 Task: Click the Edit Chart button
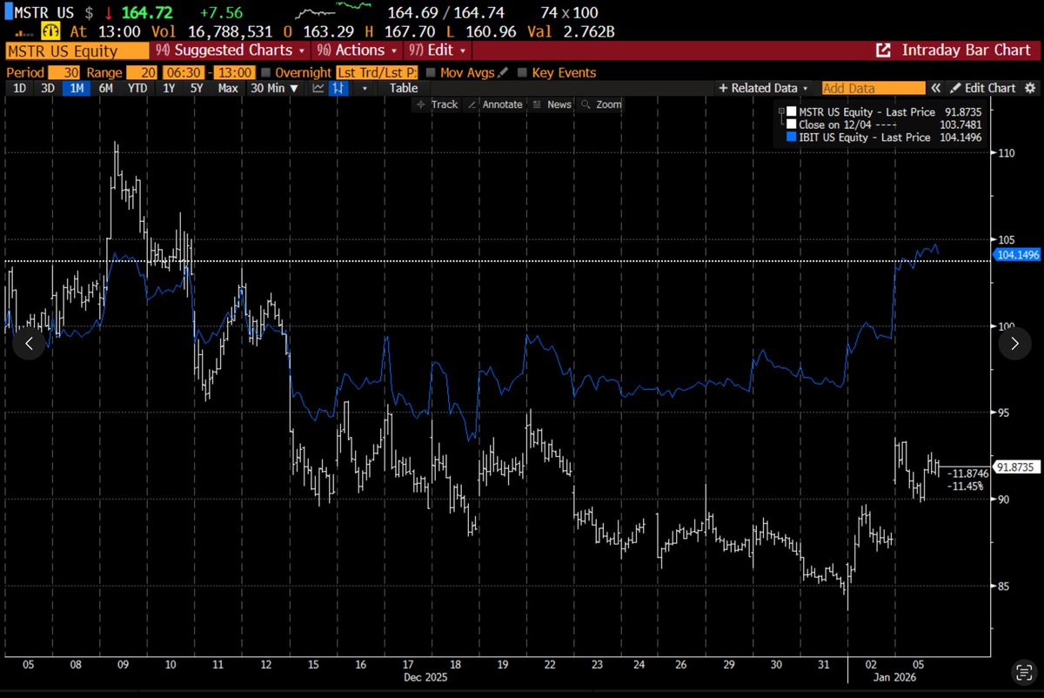(983, 88)
